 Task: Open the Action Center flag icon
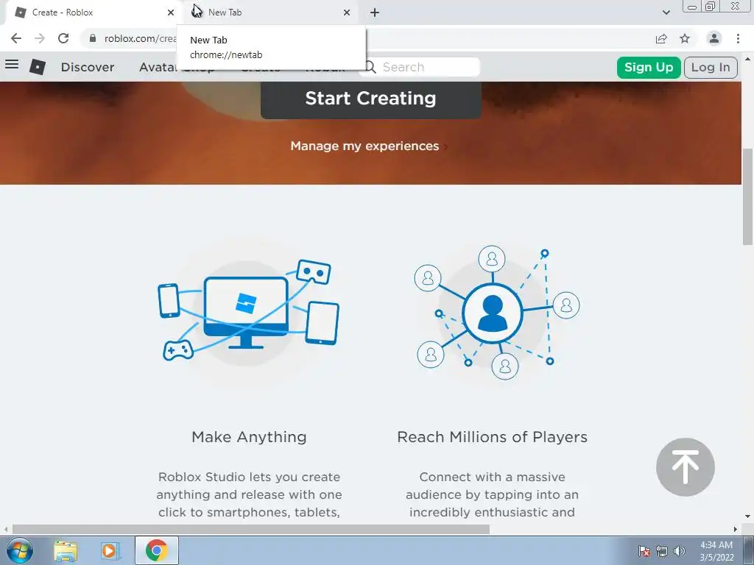[644, 551]
